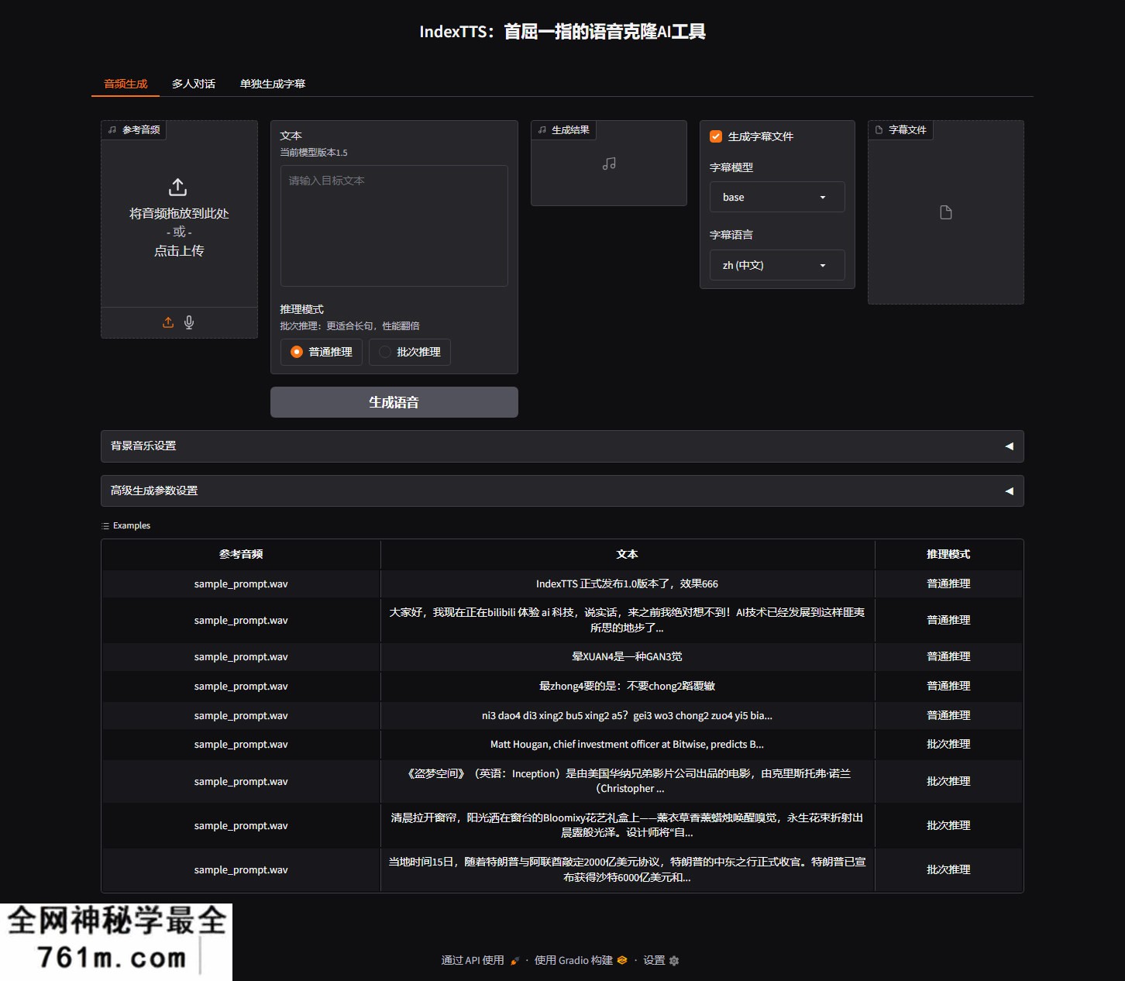Select example row starting '《盗梦空间》（英语：Inception）'
Screen dimensions: 1125x981
coord(562,781)
